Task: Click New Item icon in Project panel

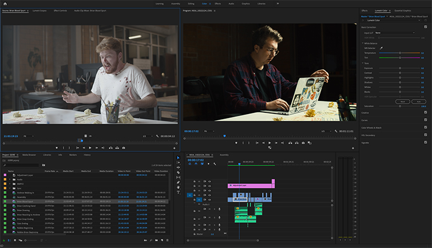Action: click(x=162, y=241)
